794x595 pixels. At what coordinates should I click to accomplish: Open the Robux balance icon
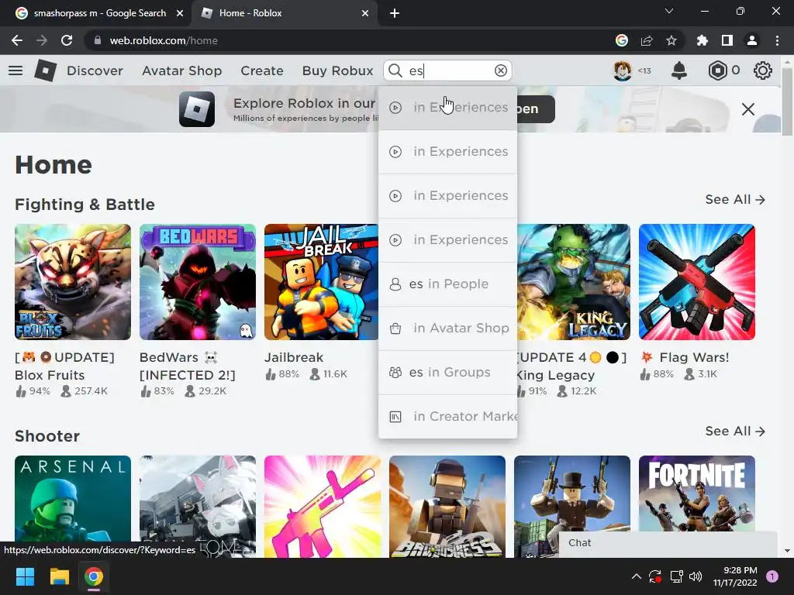click(x=717, y=71)
